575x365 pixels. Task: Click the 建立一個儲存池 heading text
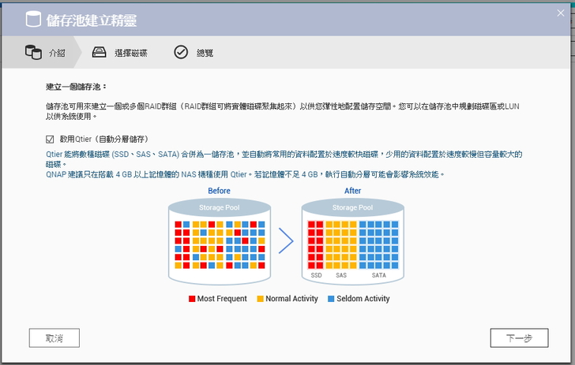click(77, 87)
